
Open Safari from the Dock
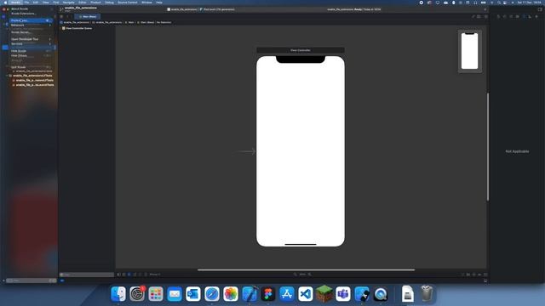pos(212,294)
